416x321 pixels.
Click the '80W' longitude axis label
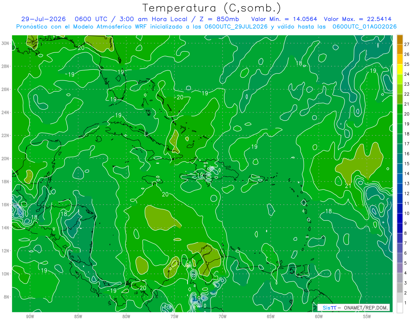pyautogui.click(x=126, y=316)
